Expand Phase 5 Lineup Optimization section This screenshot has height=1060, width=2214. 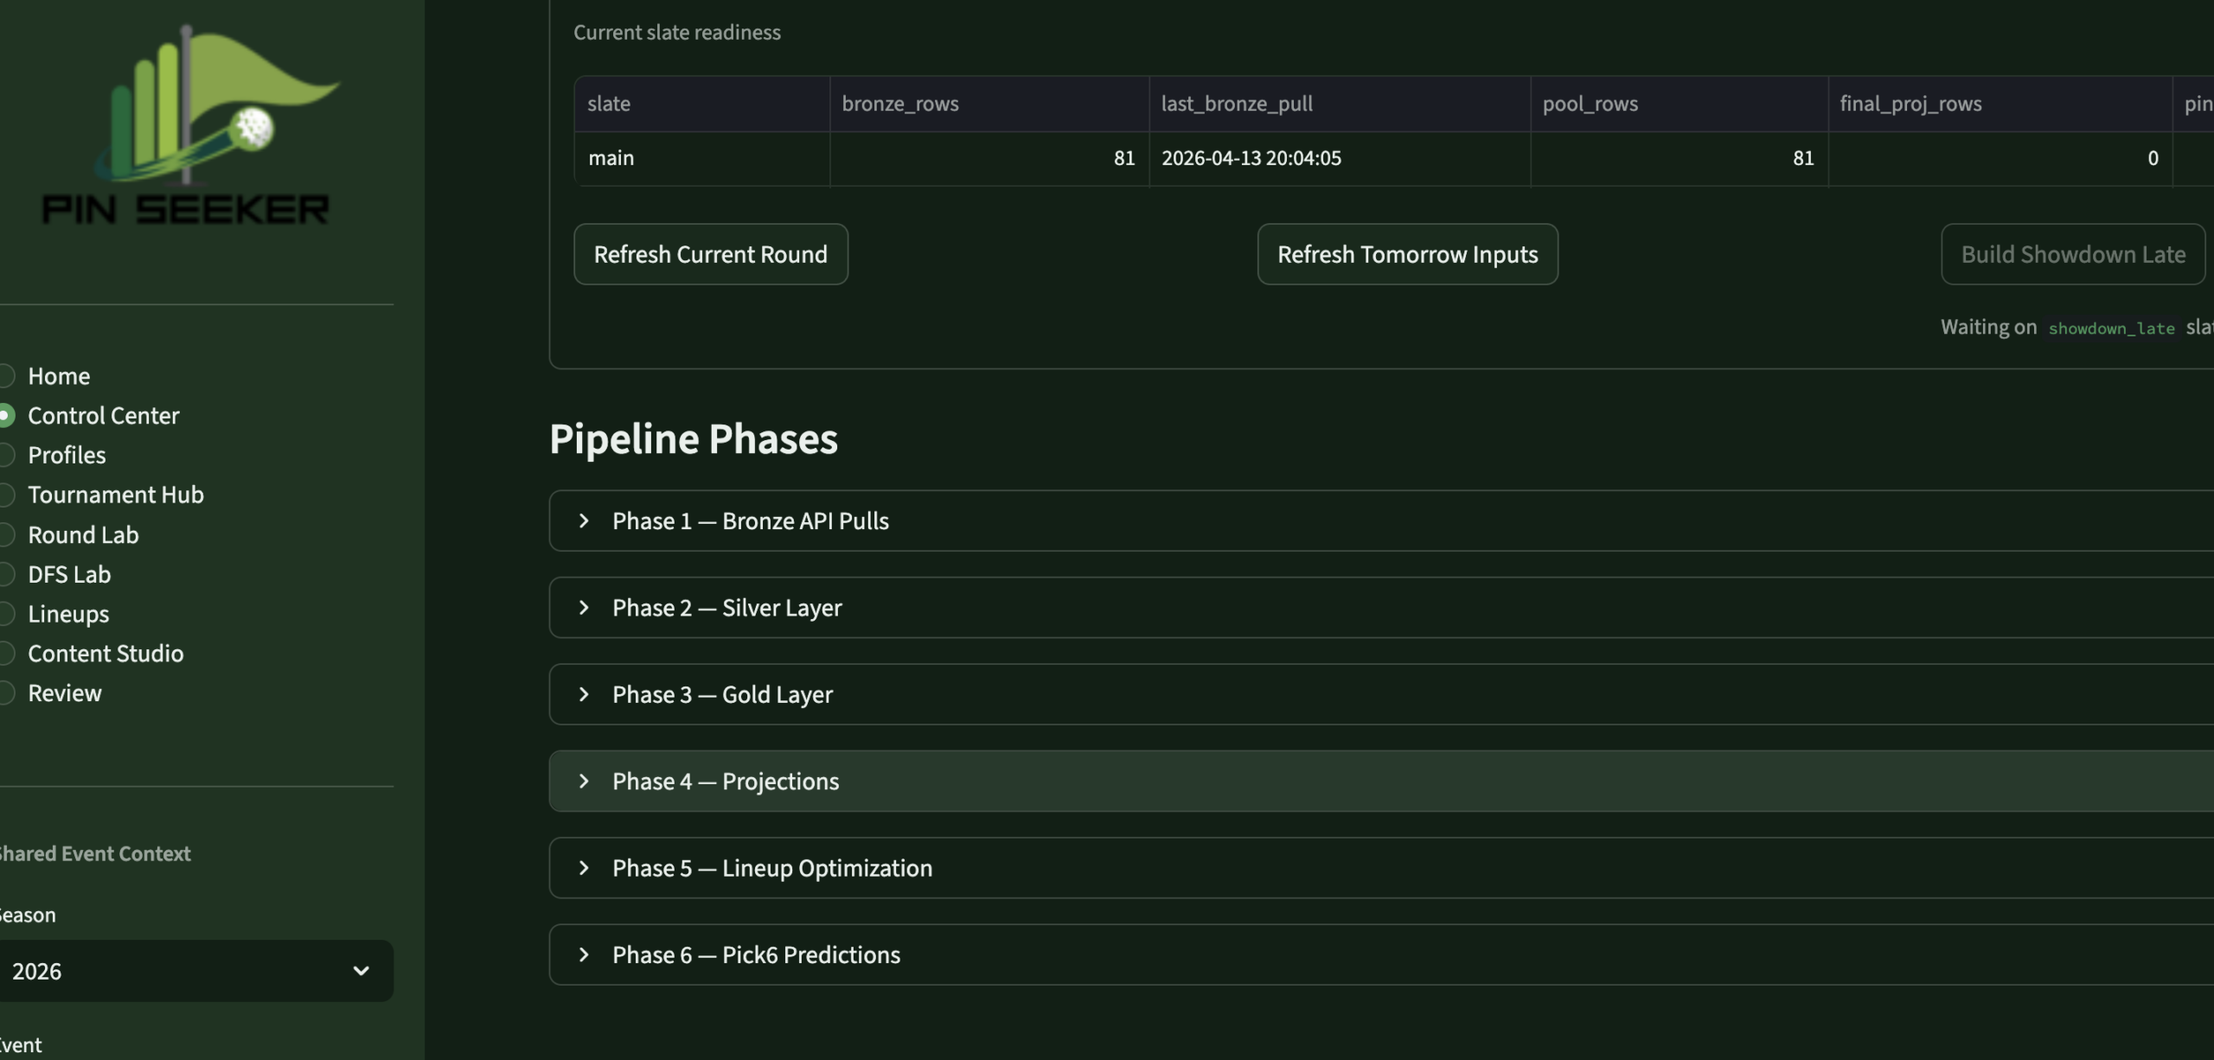click(771, 868)
